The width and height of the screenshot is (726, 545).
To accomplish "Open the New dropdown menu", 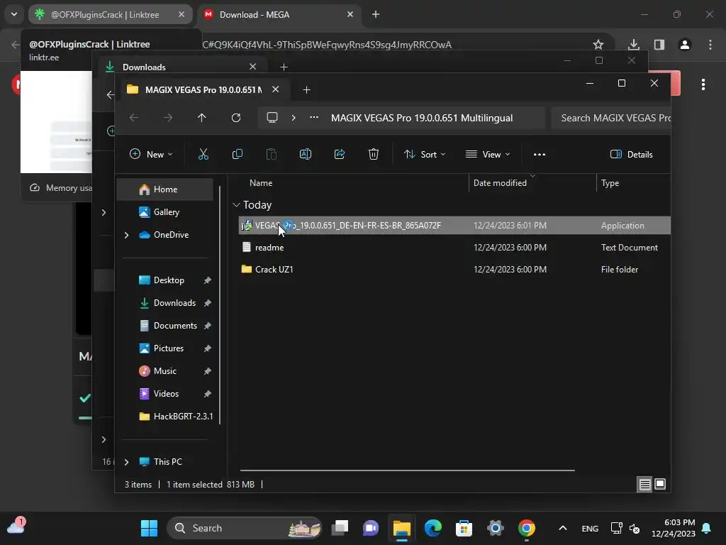I will pyautogui.click(x=151, y=154).
